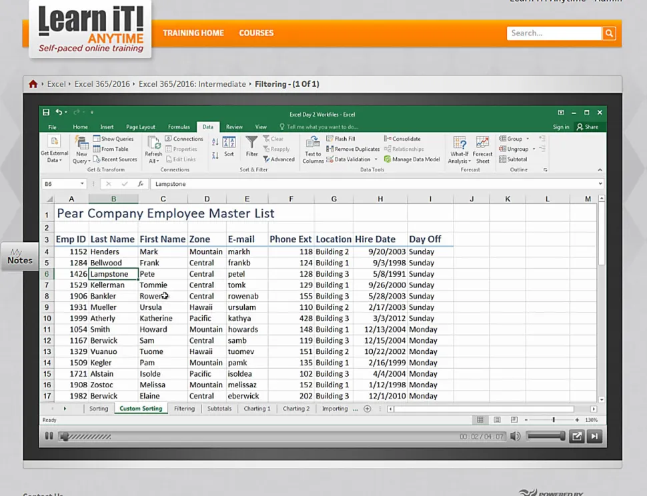Click From Table in Get & Transform
The image size is (647, 496).
click(x=111, y=149)
